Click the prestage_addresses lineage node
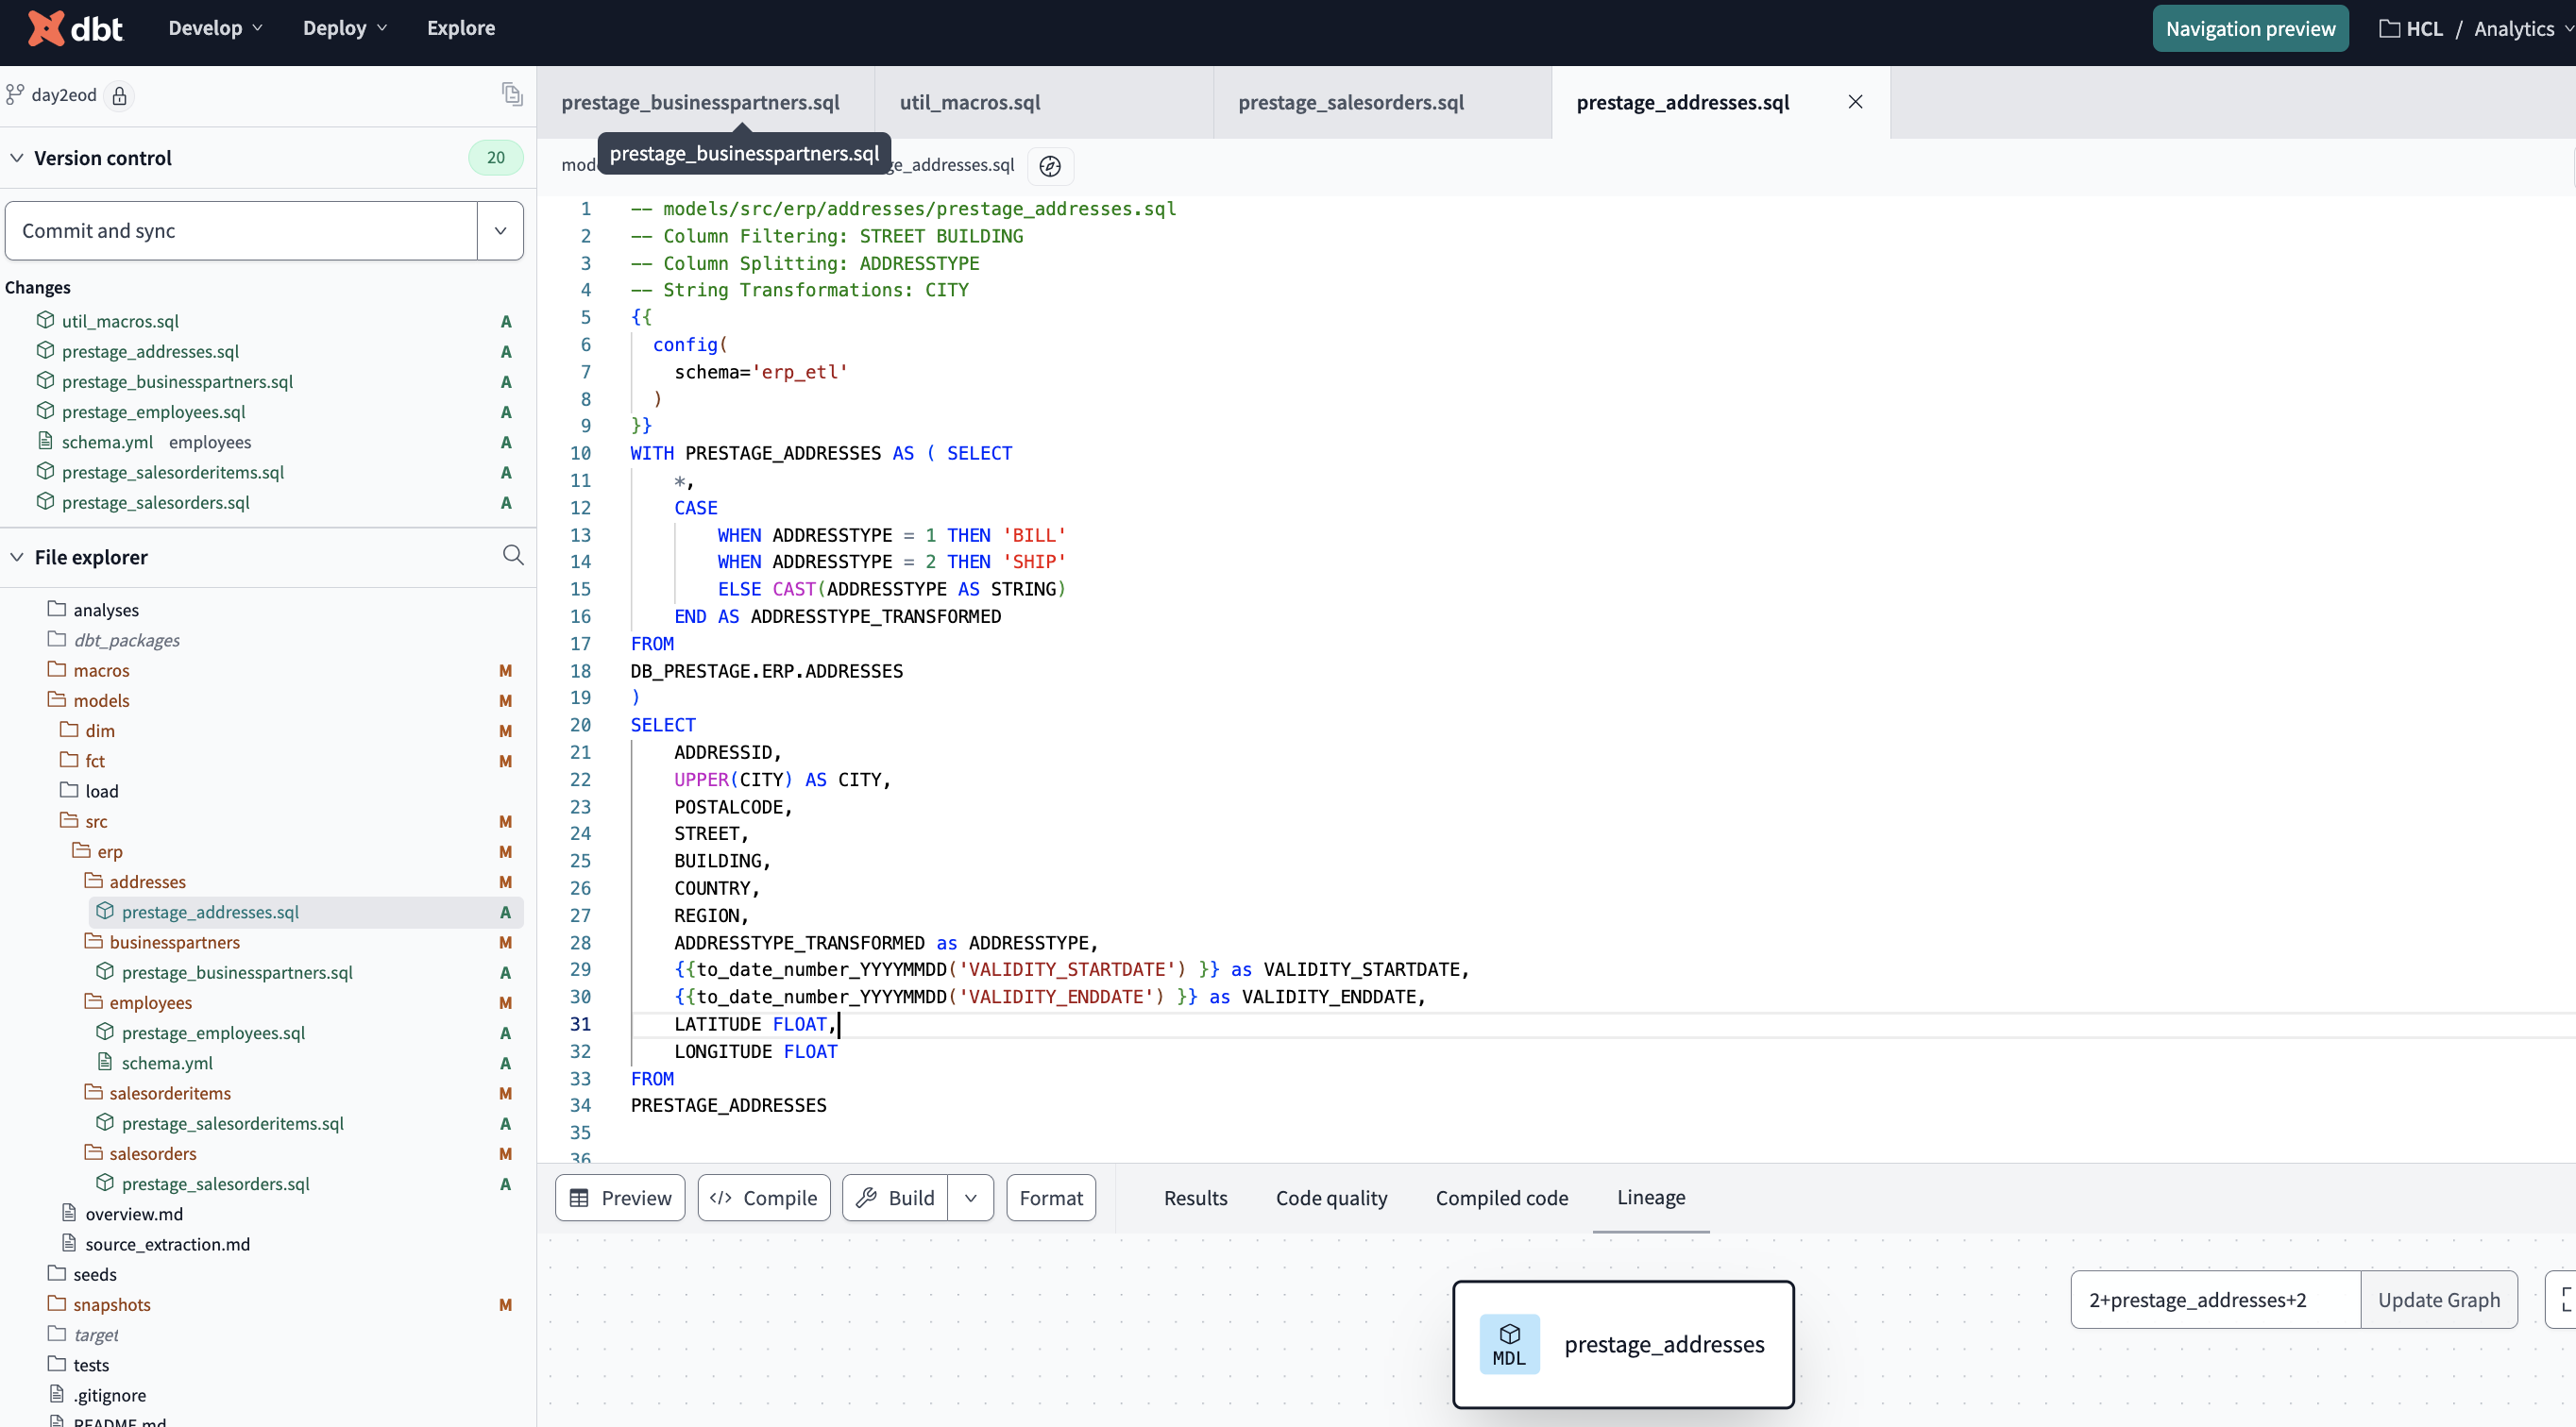The image size is (2576, 1427). click(x=1623, y=1344)
